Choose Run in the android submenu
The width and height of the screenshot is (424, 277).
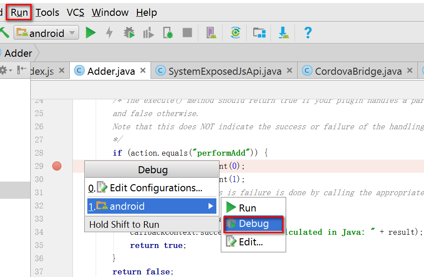pyautogui.click(x=253, y=208)
